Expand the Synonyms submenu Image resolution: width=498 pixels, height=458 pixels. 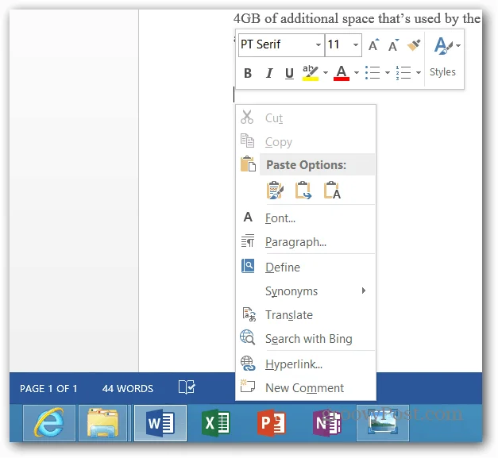coord(306,291)
